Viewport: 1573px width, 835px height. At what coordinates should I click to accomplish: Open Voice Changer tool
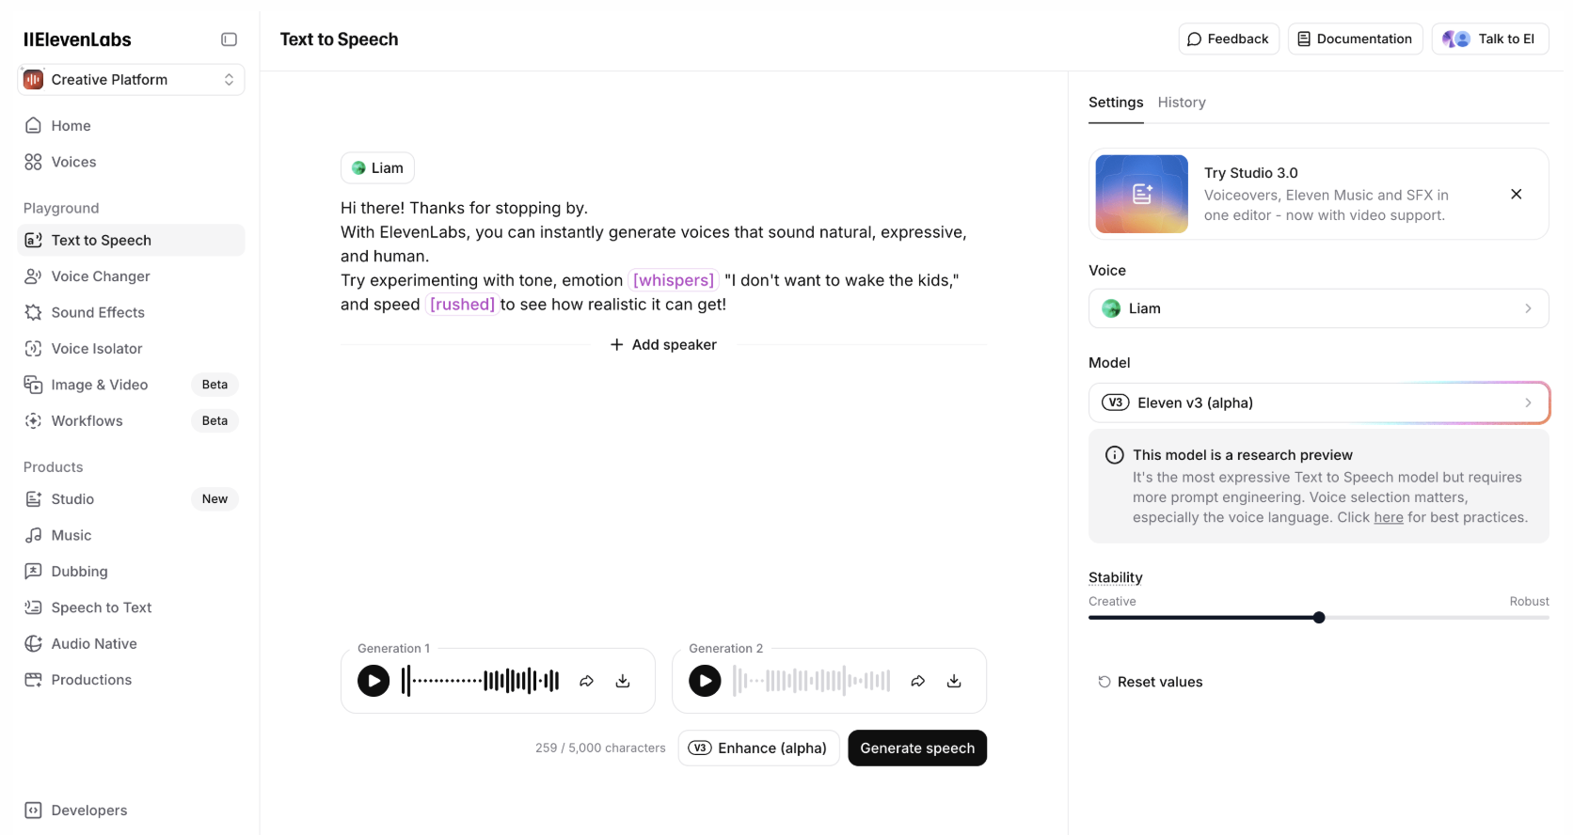(131, 276)
